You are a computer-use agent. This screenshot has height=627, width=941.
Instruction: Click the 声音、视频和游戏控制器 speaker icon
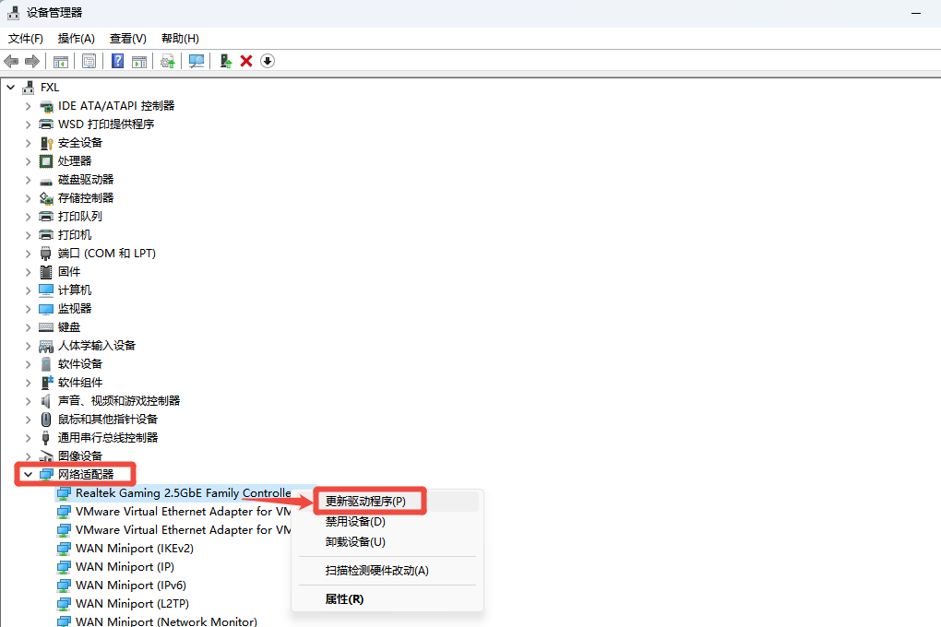pos(45,401)
